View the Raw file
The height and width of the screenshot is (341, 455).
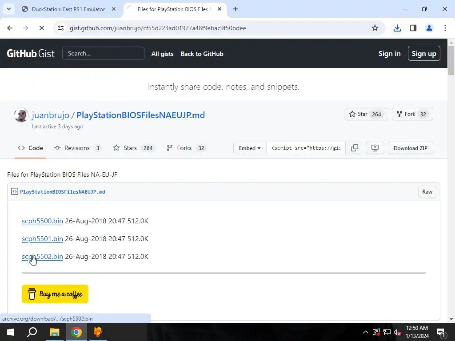pyautogui.click(x=427, y=192)
